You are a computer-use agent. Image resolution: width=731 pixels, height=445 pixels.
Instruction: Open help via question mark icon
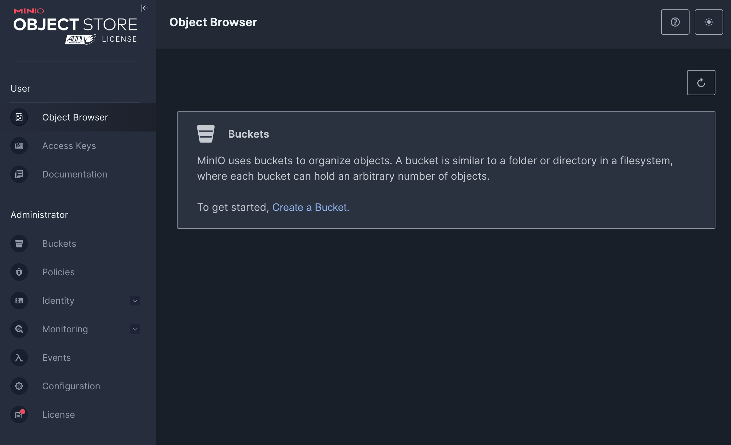pyautogui.click(x=675, y=22)
